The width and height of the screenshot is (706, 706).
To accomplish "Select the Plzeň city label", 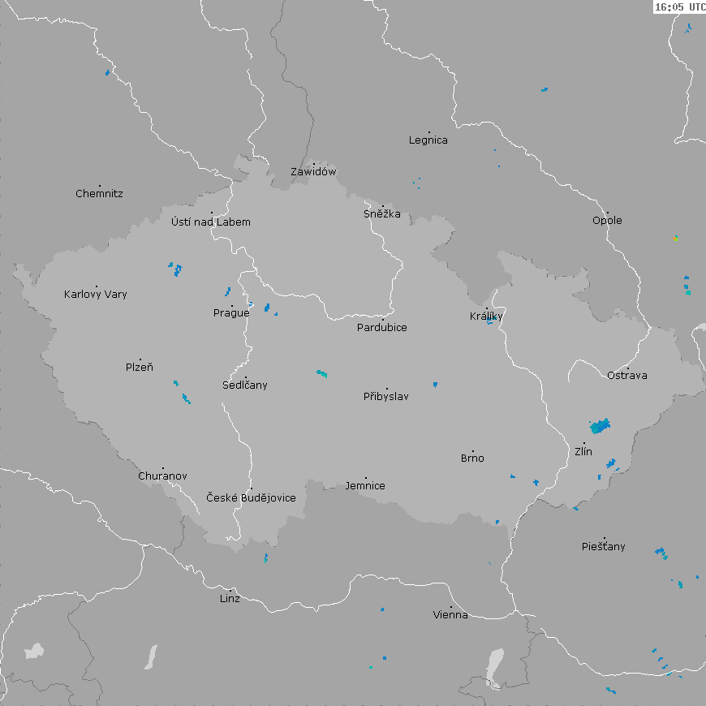I will [139, 368].
